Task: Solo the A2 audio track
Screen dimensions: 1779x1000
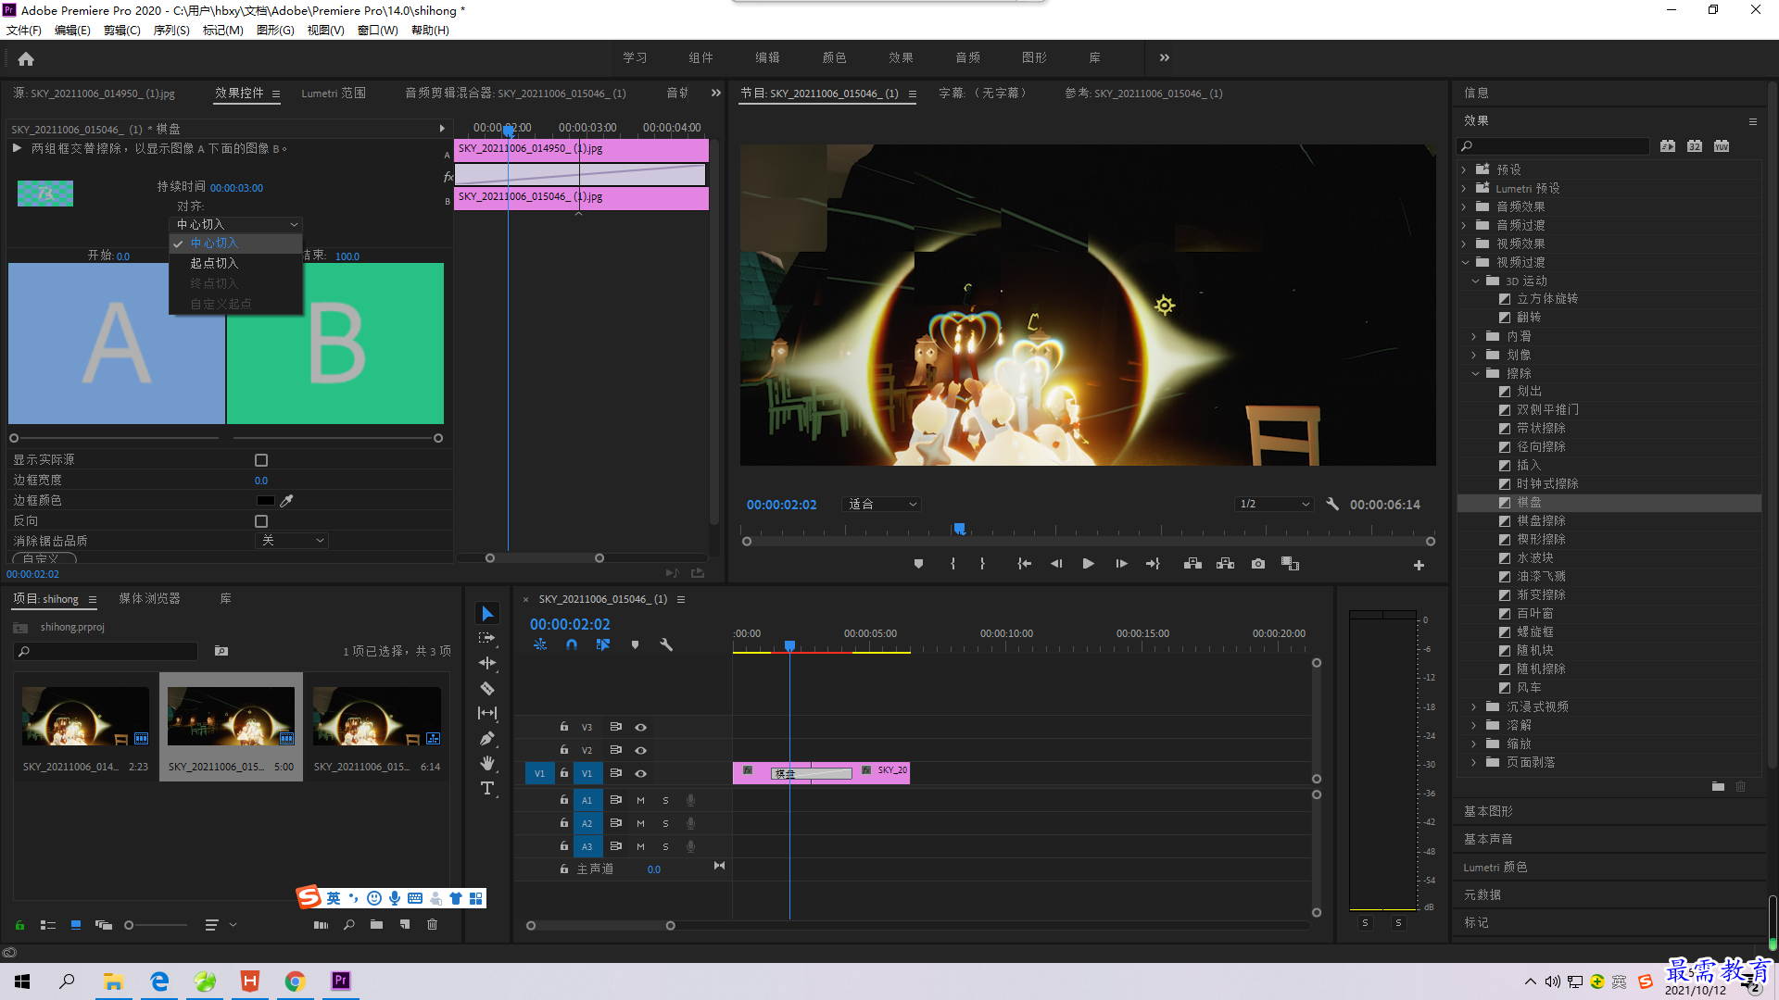Action: [665, 823]
